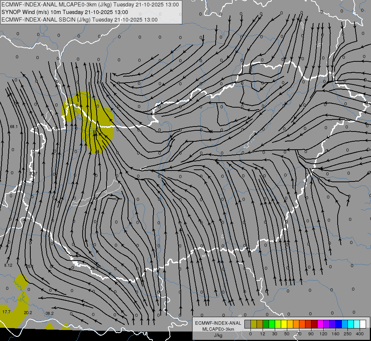
Task: Select the bright red legend swatch before 90
Action: click(x=308, y=324)
